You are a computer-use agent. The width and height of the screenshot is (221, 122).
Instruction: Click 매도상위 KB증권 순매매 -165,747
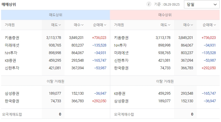(x=99, y=60)
